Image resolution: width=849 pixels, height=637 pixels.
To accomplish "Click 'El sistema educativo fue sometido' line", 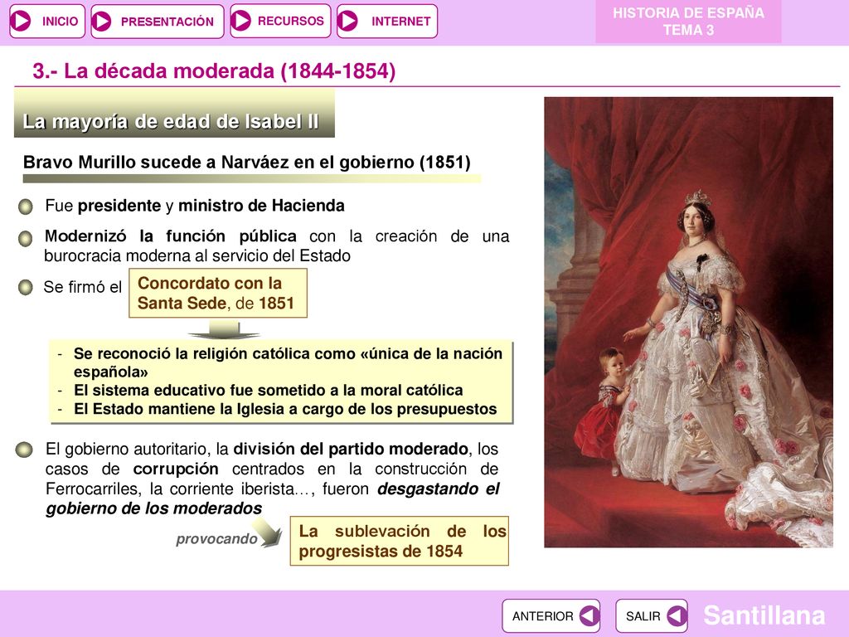I will coord(268,390).
